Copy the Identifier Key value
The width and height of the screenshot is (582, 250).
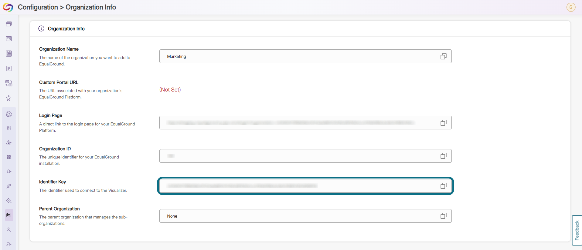[x=443, y=186]
